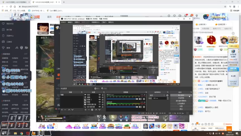Click 停止推流 button in OBS Controls

tap(181, 95)
